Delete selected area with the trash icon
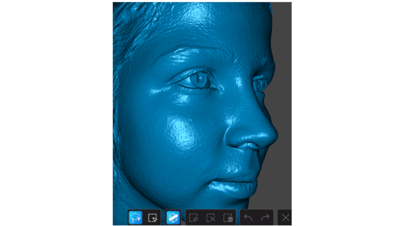This screenshot has width=403, height=226. [228, 218]
